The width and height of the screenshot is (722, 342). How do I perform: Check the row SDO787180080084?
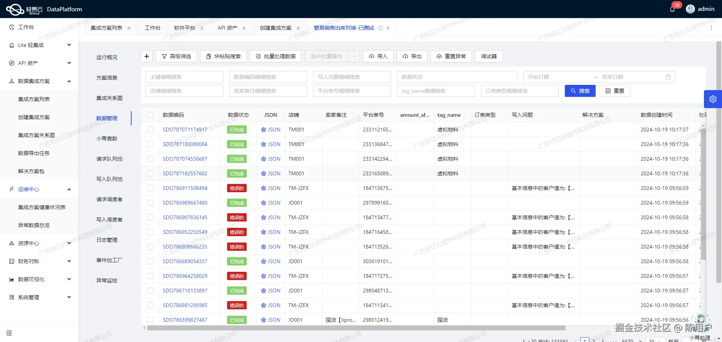tap(150, 144)
